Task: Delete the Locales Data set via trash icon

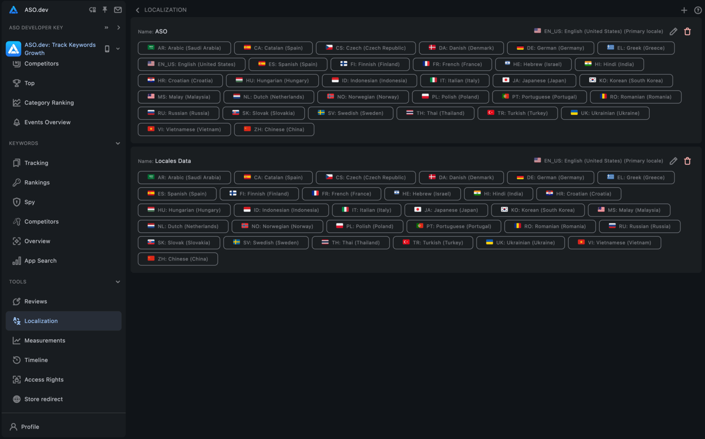Action: click(x=687, y=161)
